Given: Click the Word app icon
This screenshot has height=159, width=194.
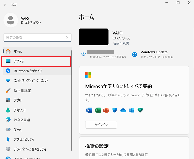Looking at the screenshot, I should 89,110.
